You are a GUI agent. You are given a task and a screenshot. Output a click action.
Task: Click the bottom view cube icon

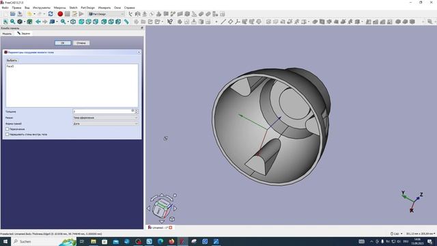pos(111,22)
